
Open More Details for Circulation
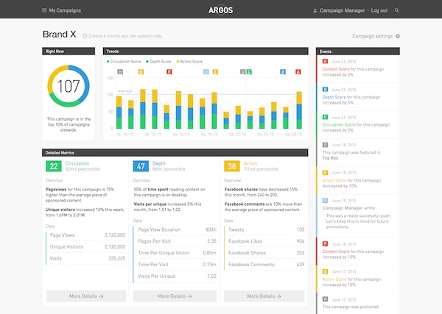(x=85, y=296)
